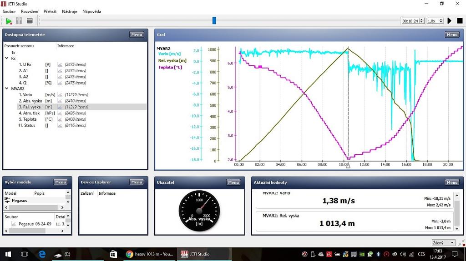The width and height of the screenshot is (466, 261).
Task: Open the Žádný dropdown at the bottom right
Action: (443, 243)
